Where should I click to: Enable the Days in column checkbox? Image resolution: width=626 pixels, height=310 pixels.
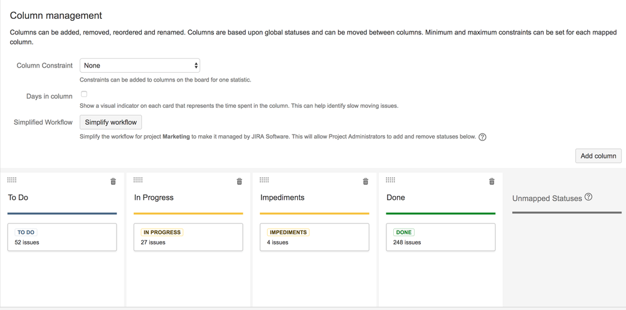84,95
